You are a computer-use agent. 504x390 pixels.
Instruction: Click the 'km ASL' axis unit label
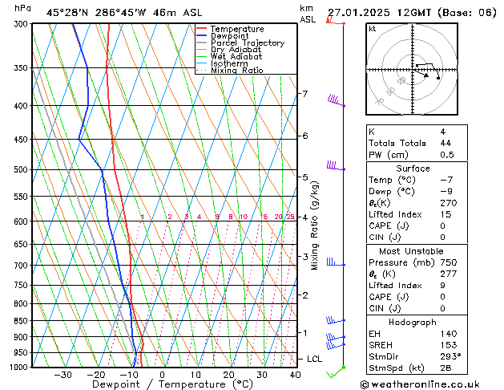point(307,14)
